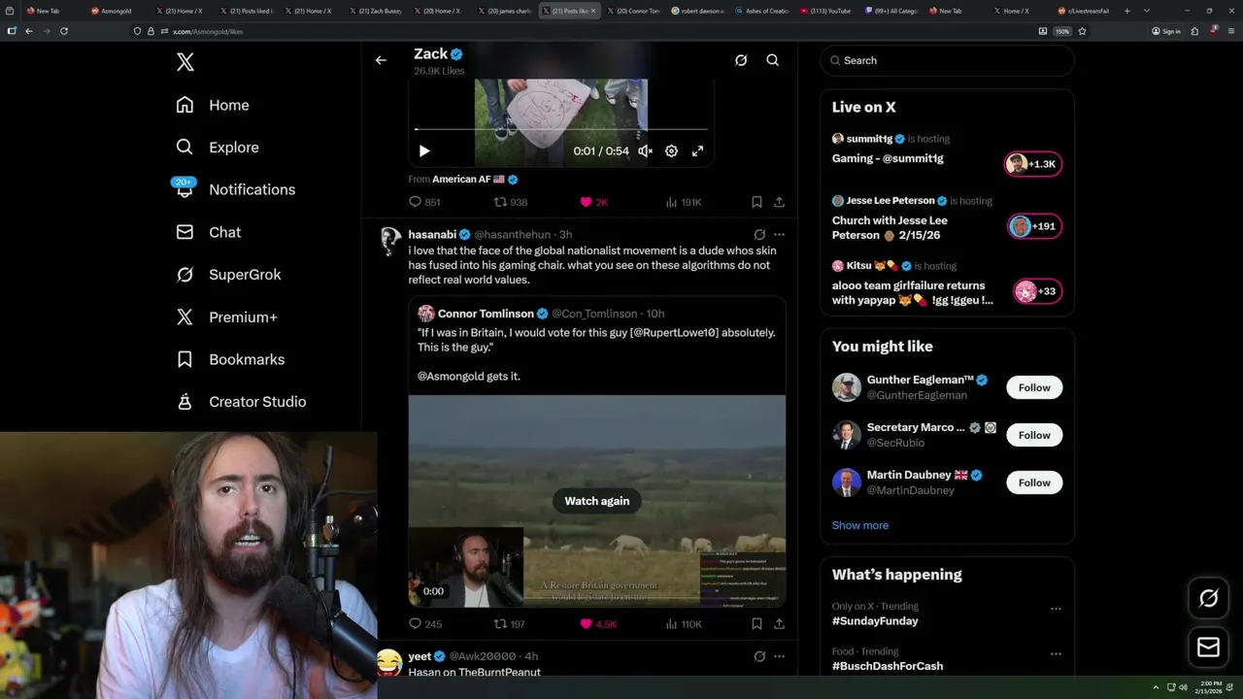Open Bookmarks in sidebar
The width and height of the screenshot is (1243, 699).
point(230,359)
